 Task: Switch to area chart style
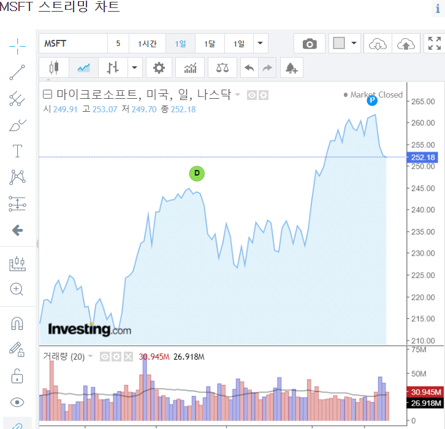pos(84,68)
